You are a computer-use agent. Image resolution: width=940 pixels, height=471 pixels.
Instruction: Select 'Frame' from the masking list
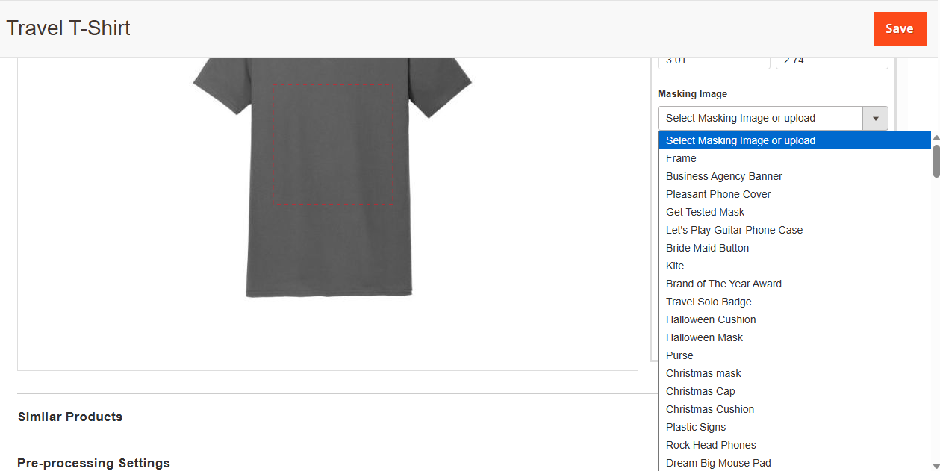681,158
